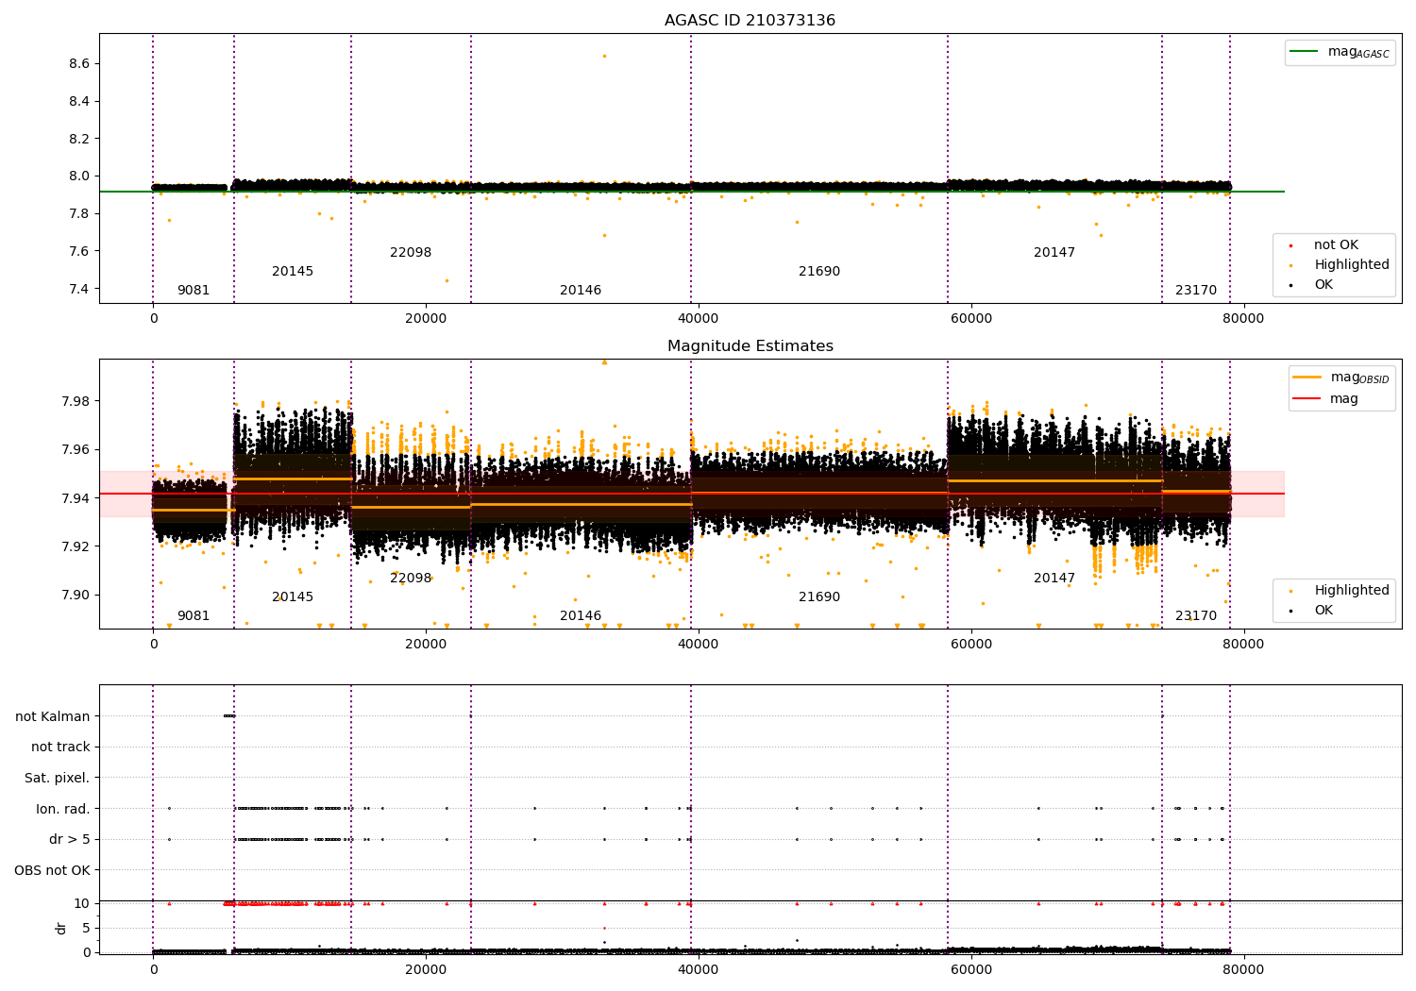The width and height of the screenshot is (1416, 991).
Task: Click the 8.6 y-axis tick label
Action: (x=78, y=63)
